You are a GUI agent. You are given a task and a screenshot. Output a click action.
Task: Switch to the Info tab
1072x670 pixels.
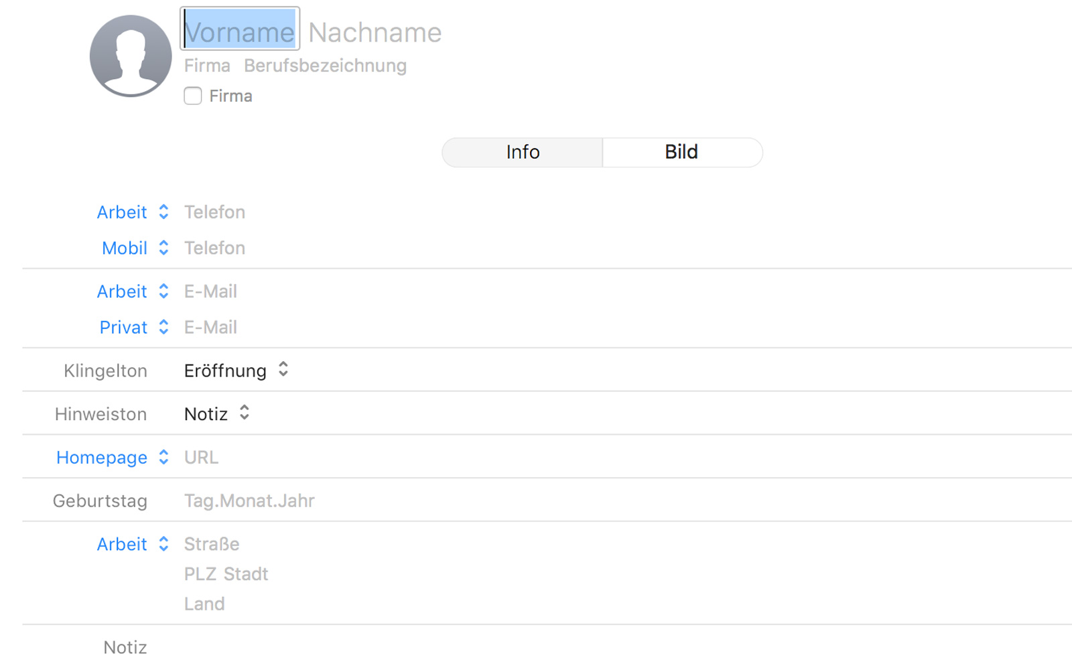(523, 152)
